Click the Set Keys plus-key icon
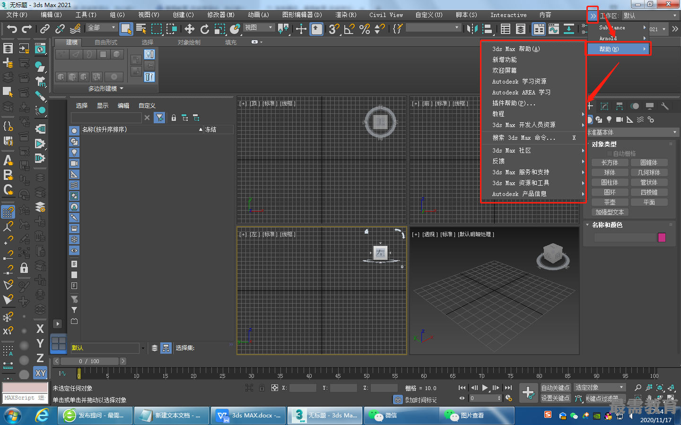 (x=528, y=392)
